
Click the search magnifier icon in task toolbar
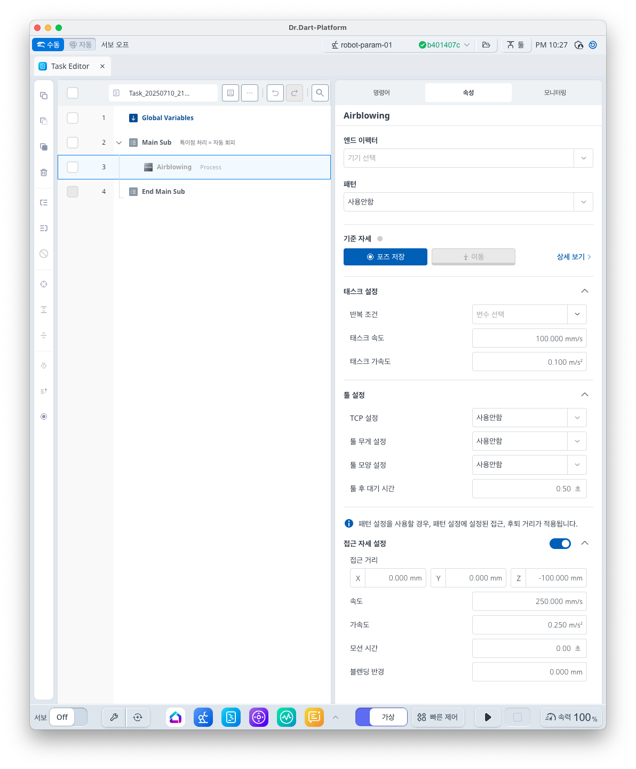pos(320,93)
